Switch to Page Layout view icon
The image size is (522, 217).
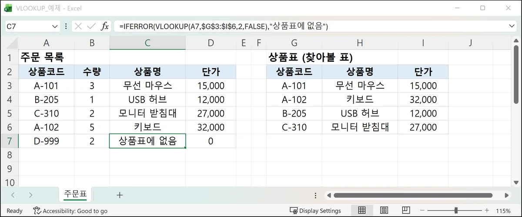[x=384, y=210]
